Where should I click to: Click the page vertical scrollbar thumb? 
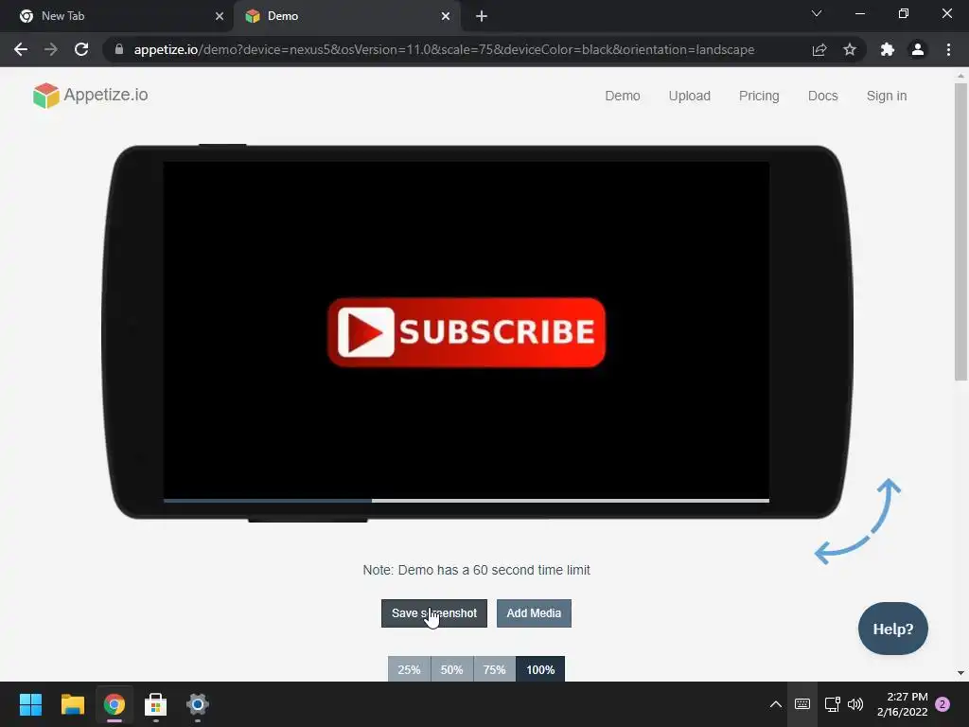point(960,232)
